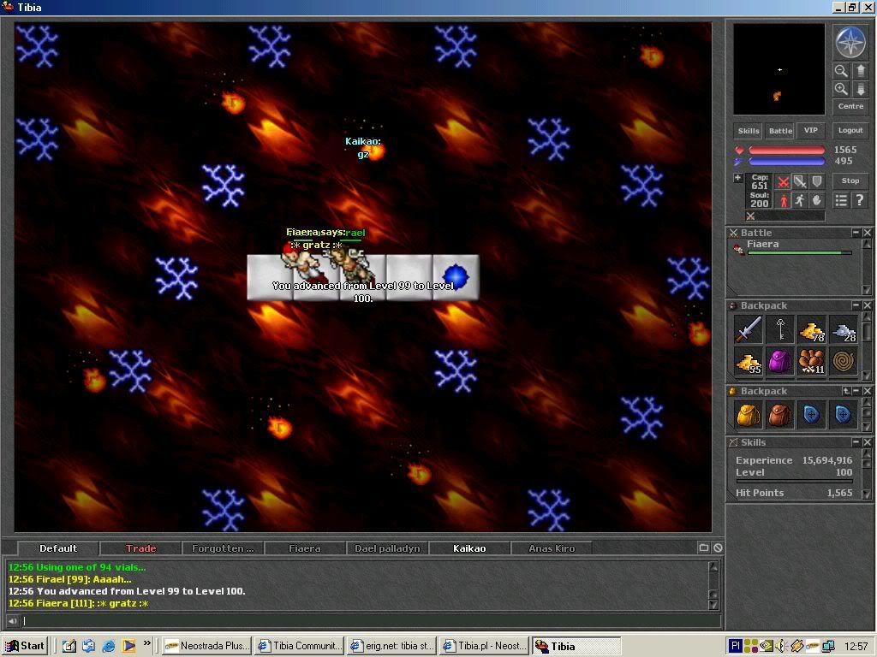The height and width of the screenshot is (657, 877).
Task: Select the first blue rune
Action: [x=812, y=415]
